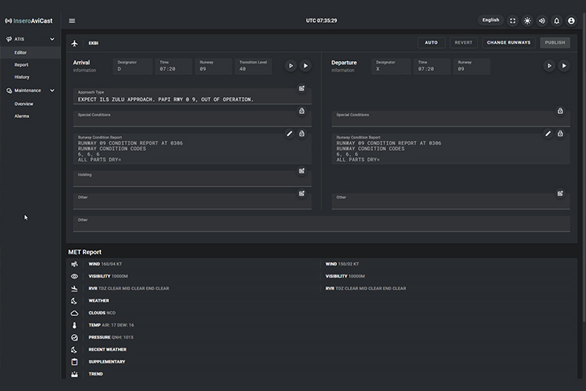Viewport: 586px width, 391px height.
Task: Open History in the sidebar
Action: click(x=22, y=77)
